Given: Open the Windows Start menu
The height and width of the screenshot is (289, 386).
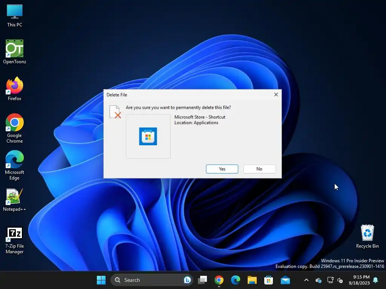Looking at the screenshot, I should pos(101,280).
